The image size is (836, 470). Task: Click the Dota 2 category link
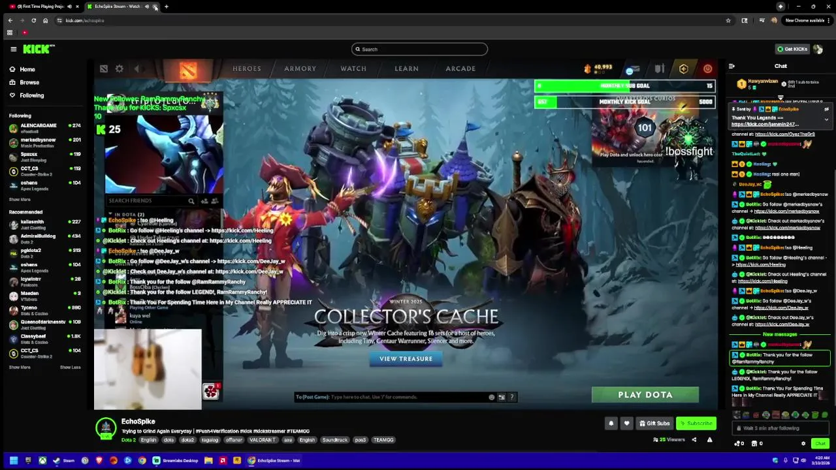[x=129, y=440]
